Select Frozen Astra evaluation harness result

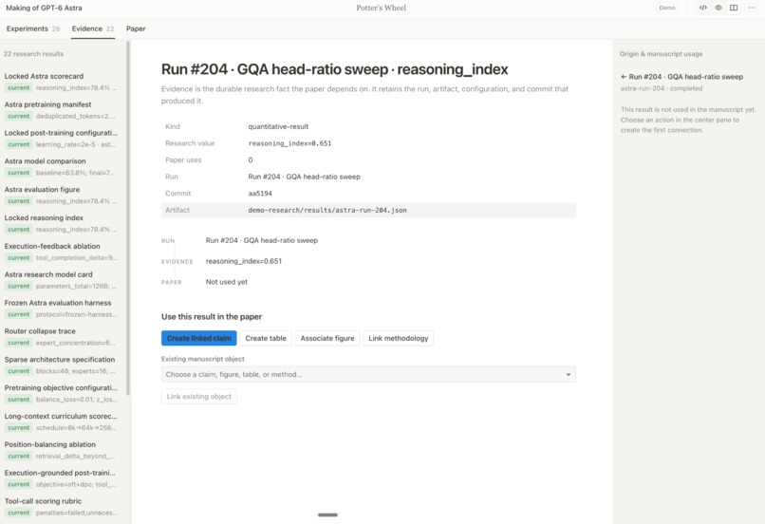point(61,309)
